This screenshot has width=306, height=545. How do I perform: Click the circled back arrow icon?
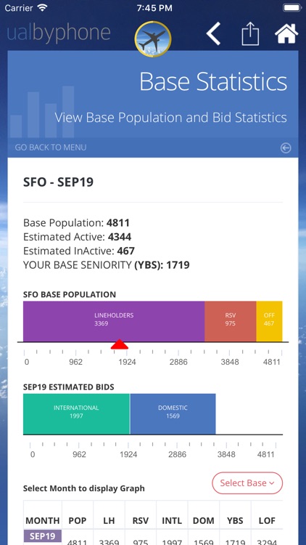286,148
